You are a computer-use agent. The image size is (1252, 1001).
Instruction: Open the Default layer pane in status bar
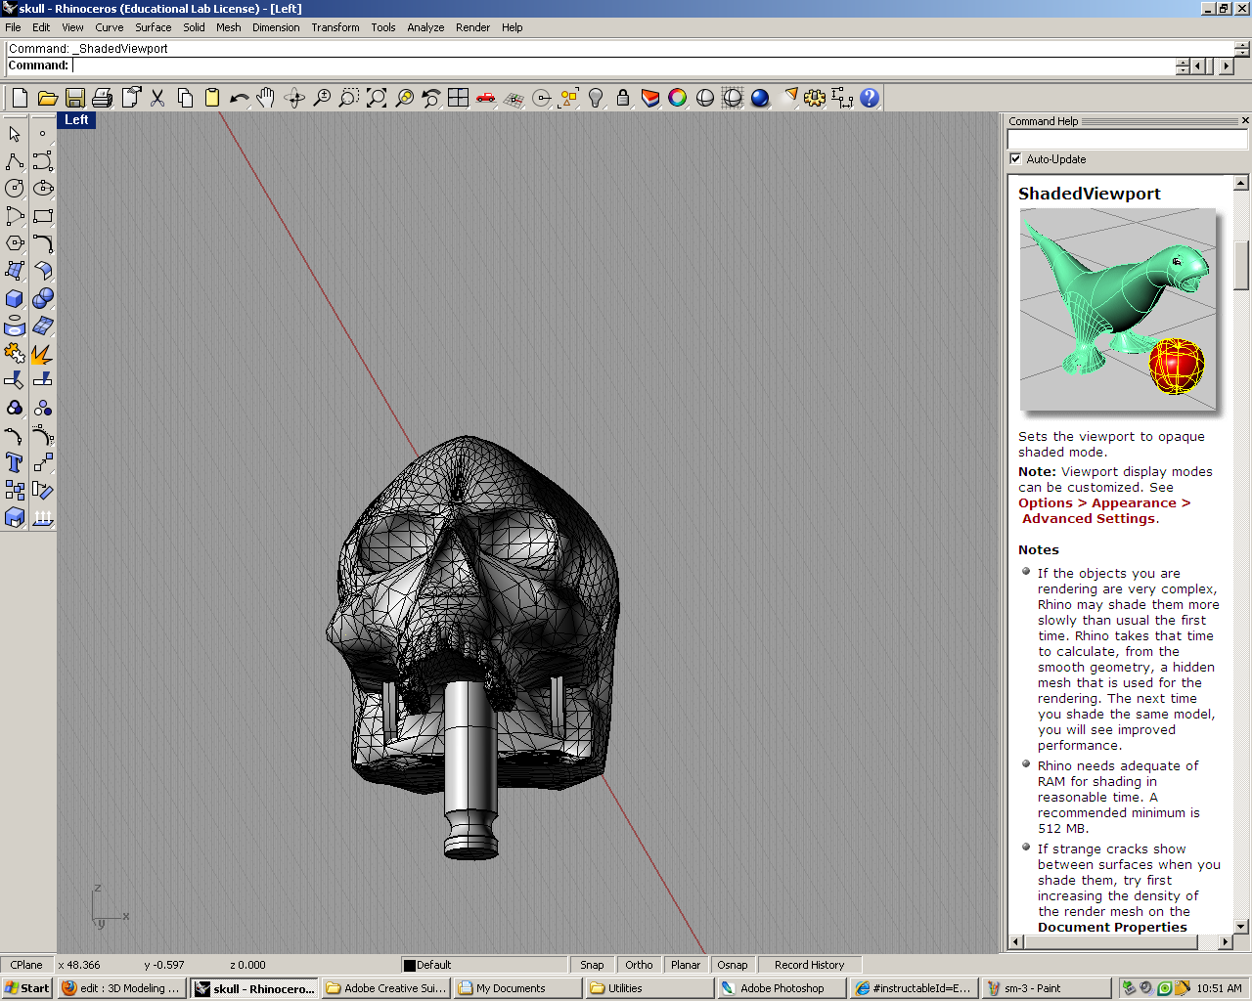pos(484,965)
